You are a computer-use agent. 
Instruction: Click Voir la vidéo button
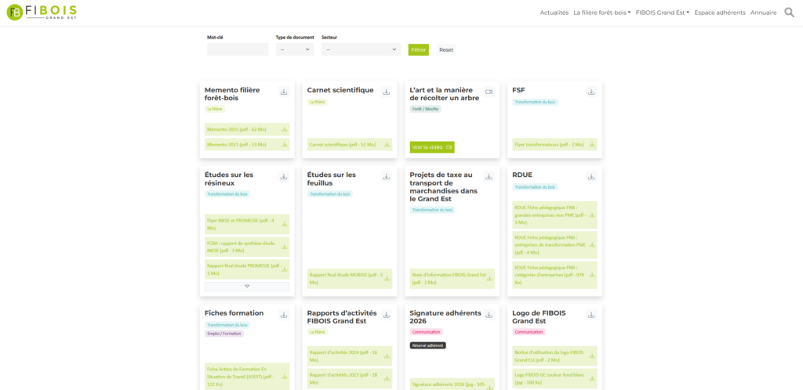pos(432,147)
